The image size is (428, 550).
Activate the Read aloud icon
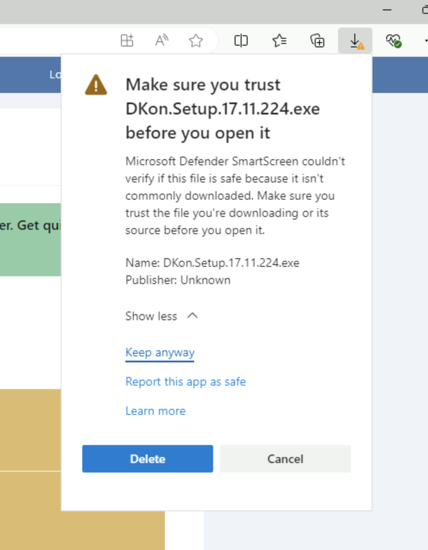[161, 41]
